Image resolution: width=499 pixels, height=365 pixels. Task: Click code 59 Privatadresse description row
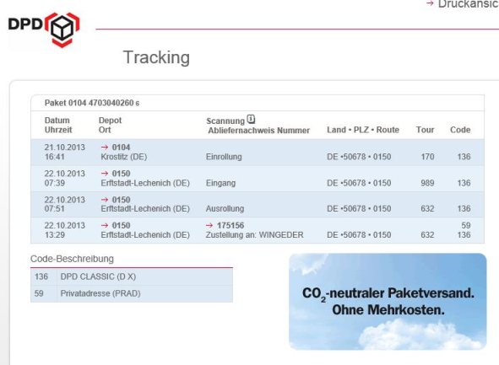(132, 293)
